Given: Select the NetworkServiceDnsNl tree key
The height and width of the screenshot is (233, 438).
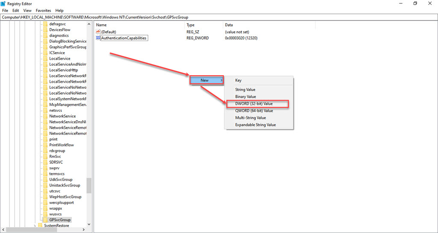Looking at the screenshot, I should (68, 122).
